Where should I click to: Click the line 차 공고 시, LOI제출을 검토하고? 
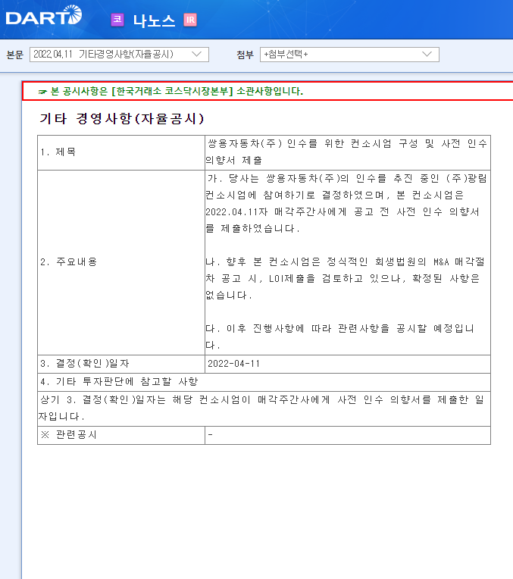point(343,278)
